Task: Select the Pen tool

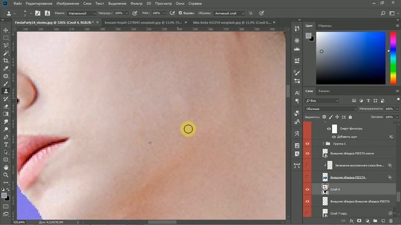Action: [x=6, y=137]
